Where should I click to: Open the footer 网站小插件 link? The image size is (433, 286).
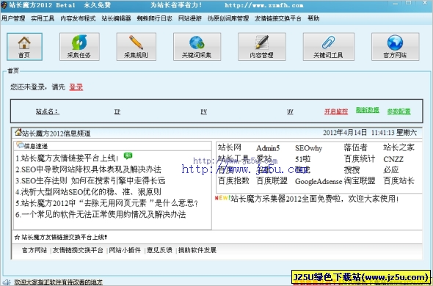(125, 250)
